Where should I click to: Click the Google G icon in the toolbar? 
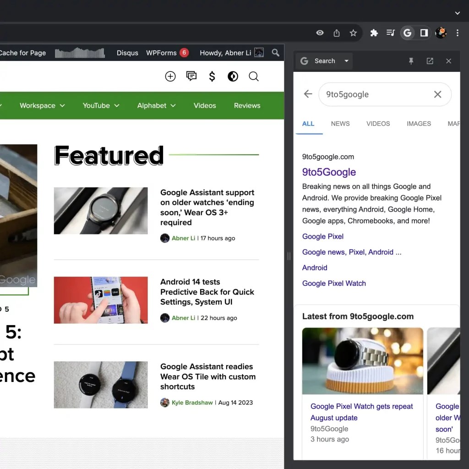[407, 33]
